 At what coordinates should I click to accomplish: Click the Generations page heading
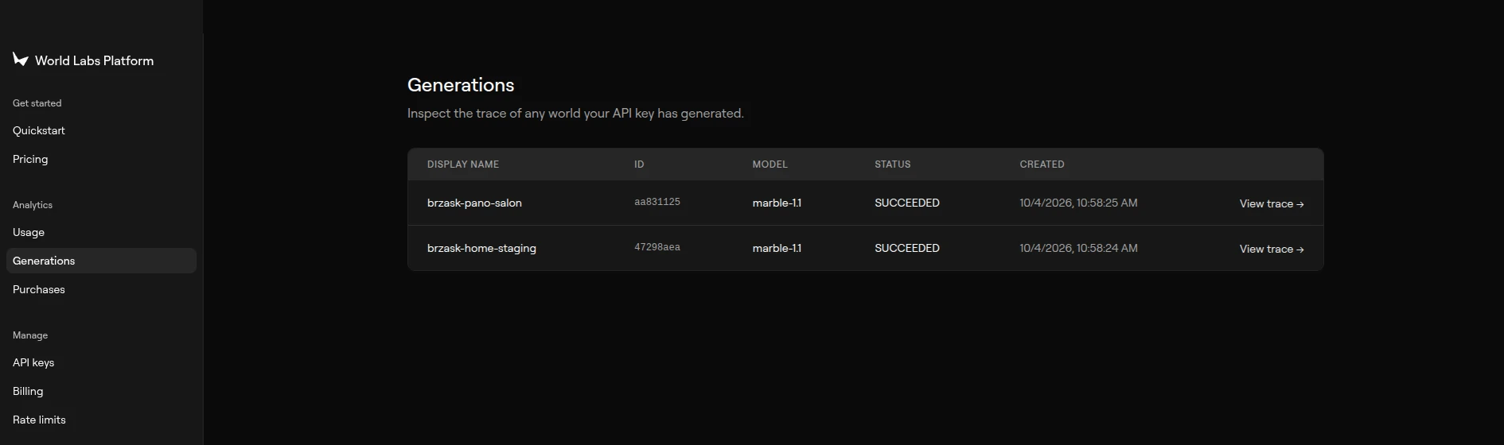(461, 85)
